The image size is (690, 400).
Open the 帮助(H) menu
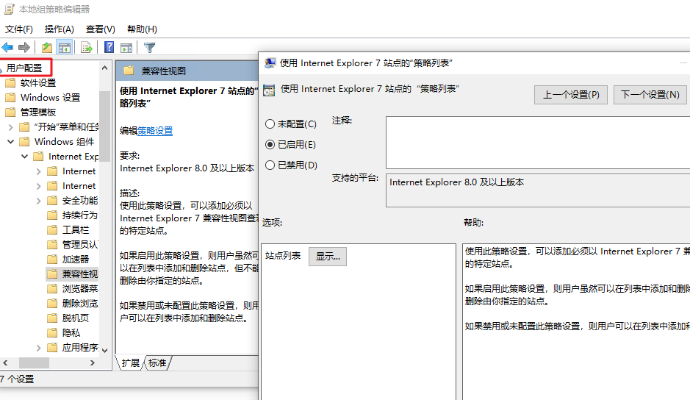click(142, 29)
